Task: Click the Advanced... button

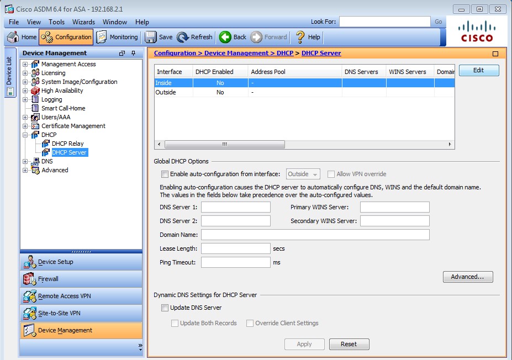Action: (x=468, y=277)
